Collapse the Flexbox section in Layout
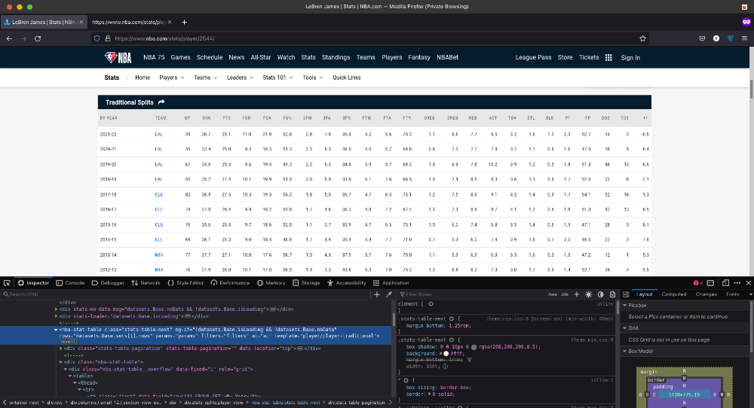This screenshot has height=408, width=754. tap(624, 306)
